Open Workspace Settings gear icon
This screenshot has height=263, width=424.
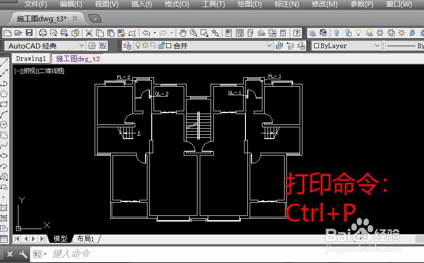click(92, 46)
